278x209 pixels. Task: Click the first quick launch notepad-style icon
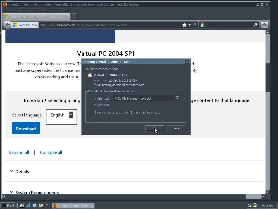pos(22,205)
